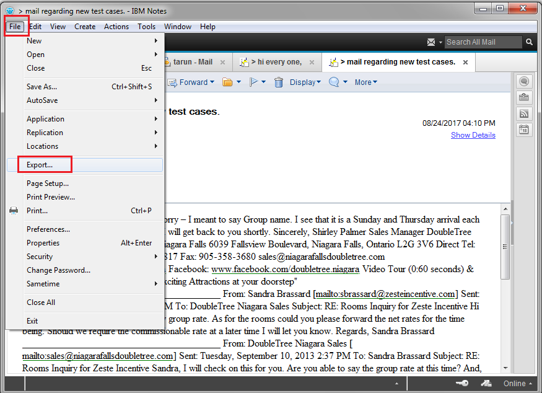Open Page Setup... dialog
Screen dimensions: 542x393
coord(85,183)
